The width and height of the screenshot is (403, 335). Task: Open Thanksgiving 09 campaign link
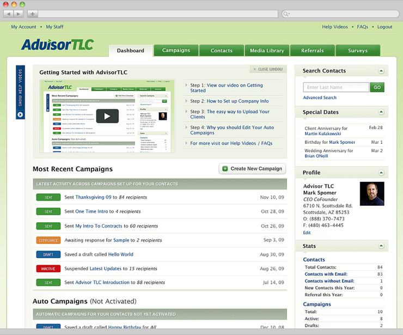tap(93, 197)
